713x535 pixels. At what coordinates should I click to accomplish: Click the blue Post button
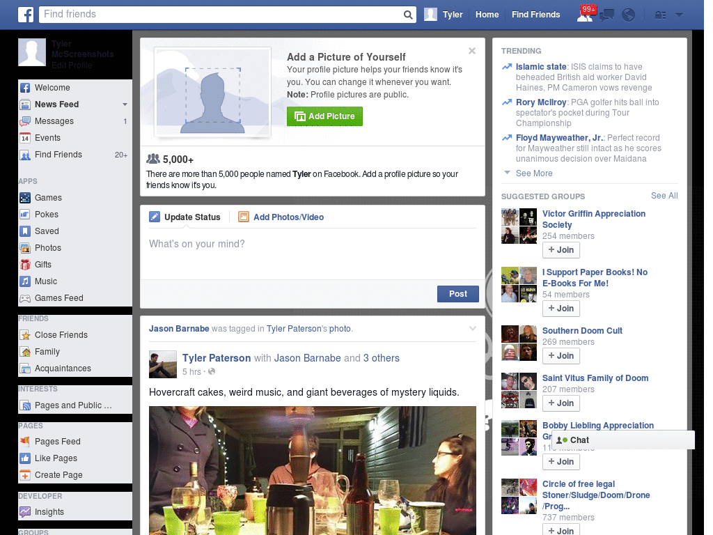click(458, 294)
